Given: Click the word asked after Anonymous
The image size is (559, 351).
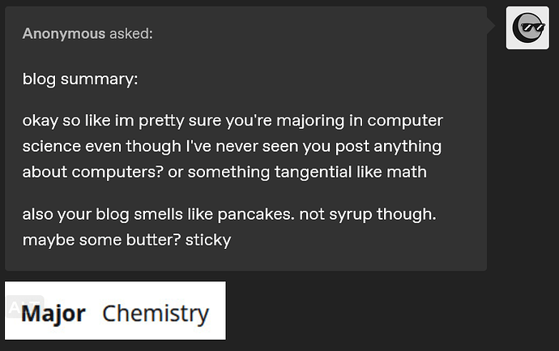Looking at the screenshot, I should pos(131,33).
